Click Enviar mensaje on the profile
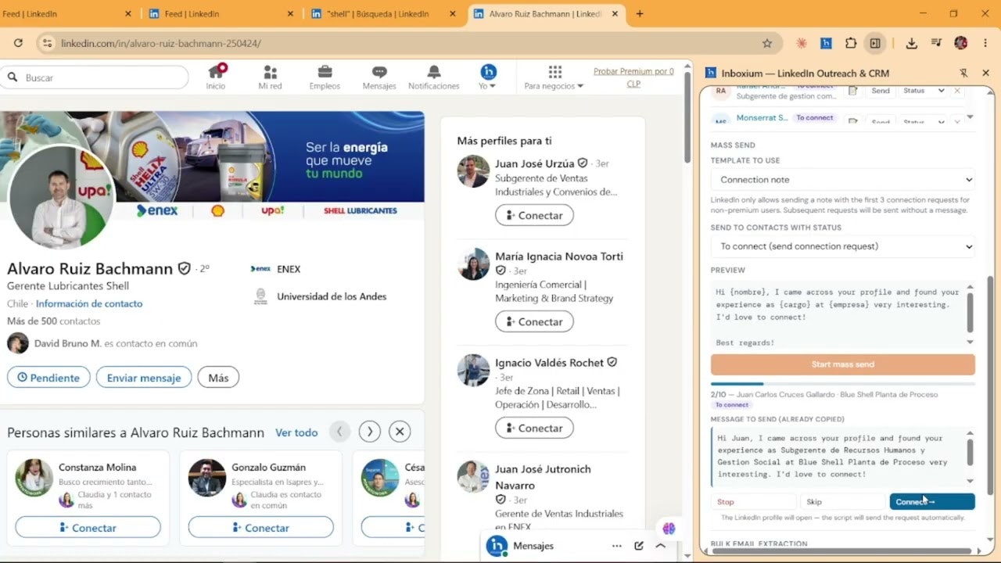Screen dimensions: 1001x563 [144, 378]
